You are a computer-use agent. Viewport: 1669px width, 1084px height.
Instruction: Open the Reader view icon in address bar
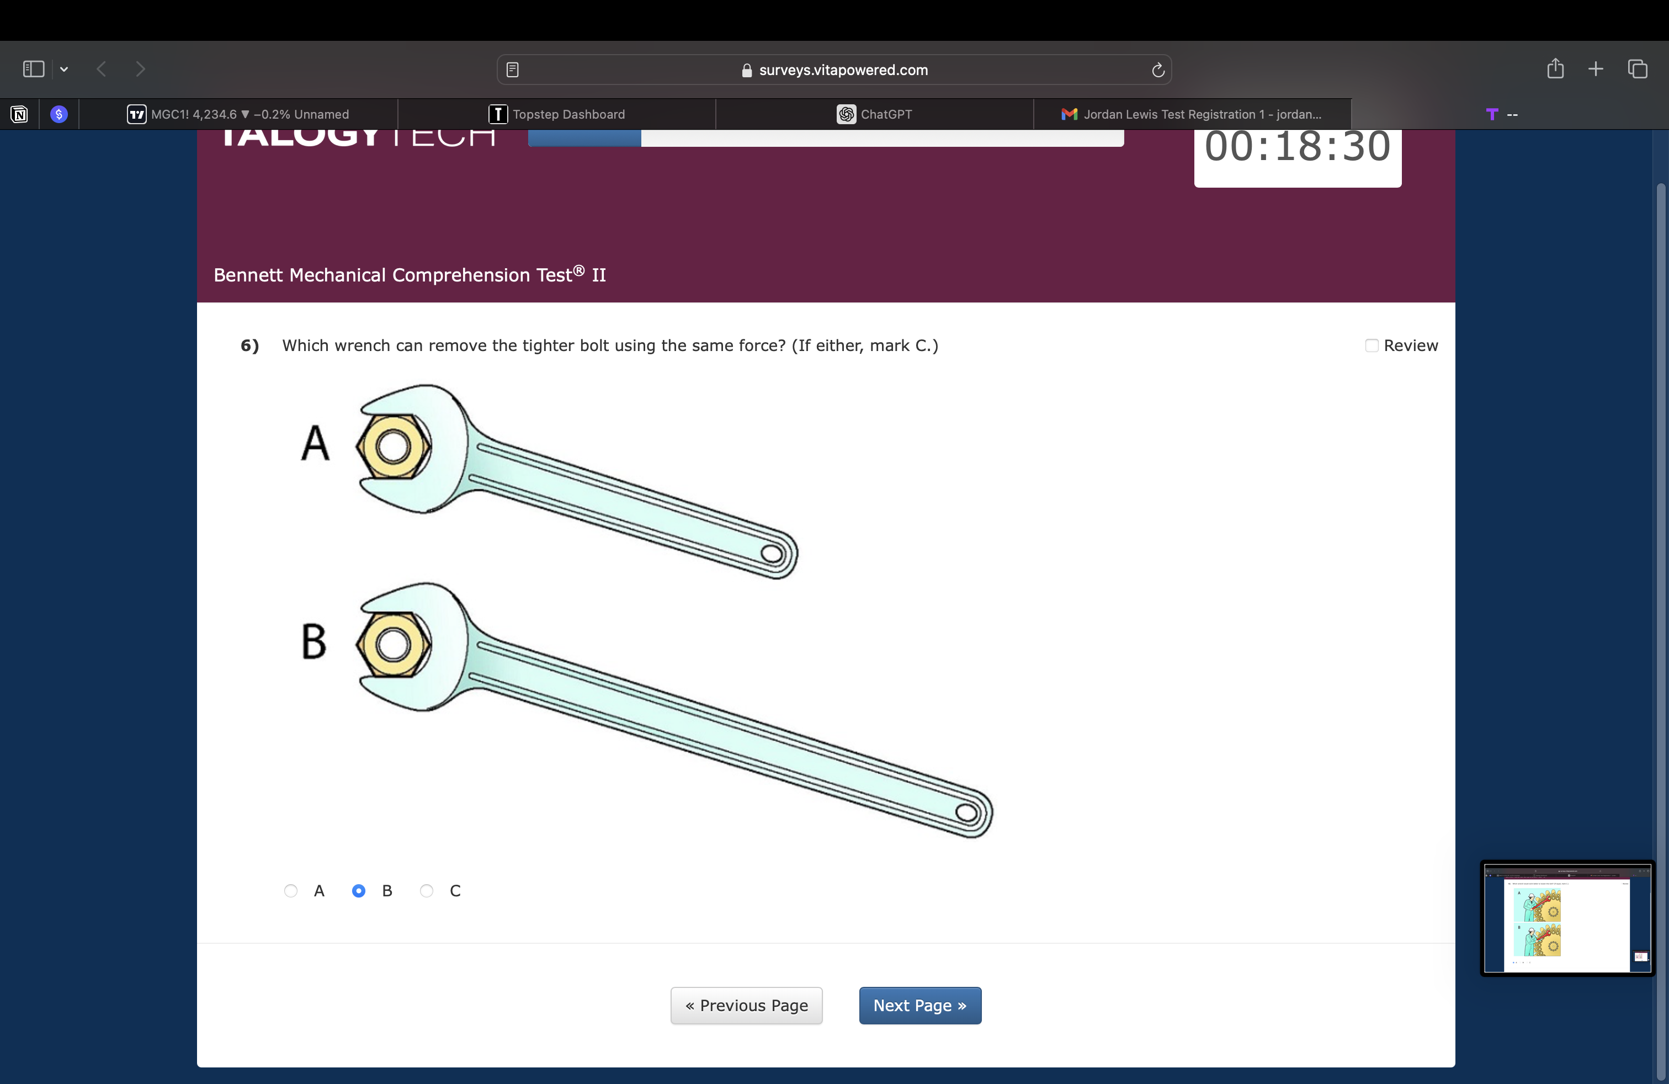coord(513,70)
